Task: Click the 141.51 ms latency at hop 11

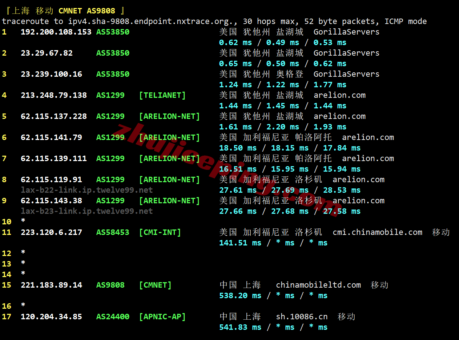Action: pyautogui.click(x=240, y=243)
